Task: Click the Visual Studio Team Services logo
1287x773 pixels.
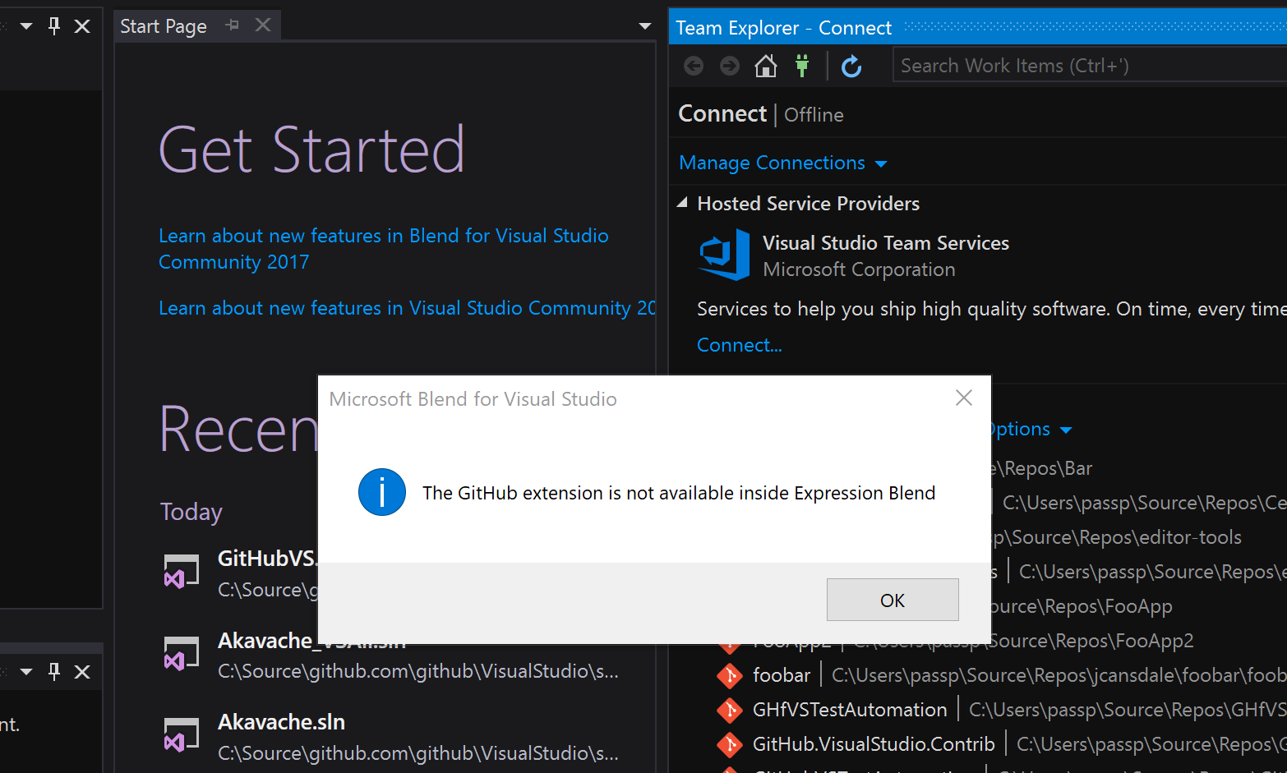Action: 724,255
